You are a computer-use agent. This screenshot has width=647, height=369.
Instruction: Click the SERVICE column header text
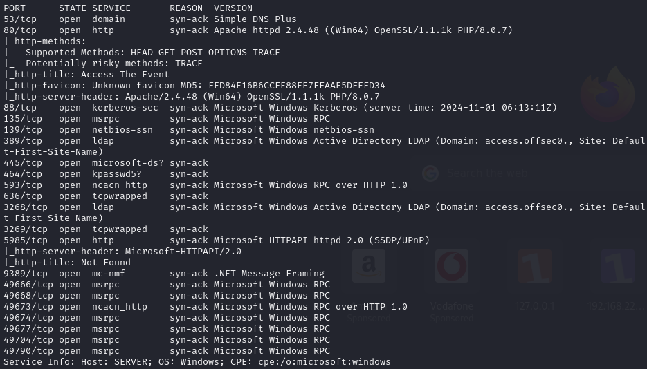(x=111, y=8)
